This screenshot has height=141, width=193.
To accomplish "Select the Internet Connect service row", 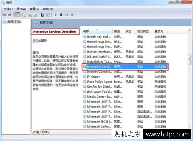I will (125, 72).
